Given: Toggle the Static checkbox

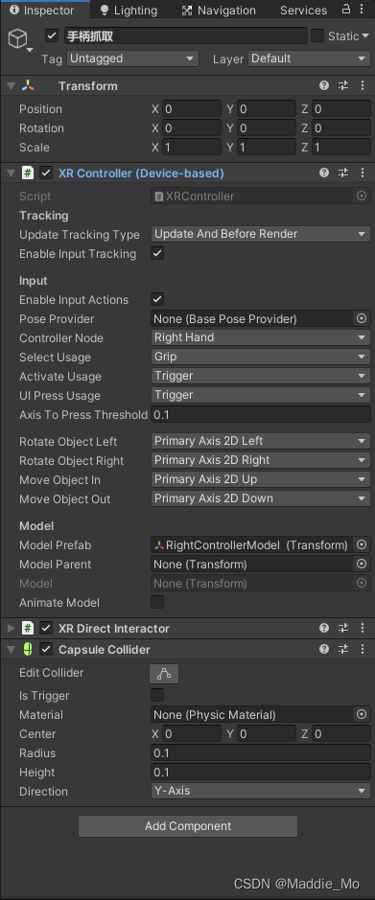Looking at the screenshot, I should coord(317,36).
